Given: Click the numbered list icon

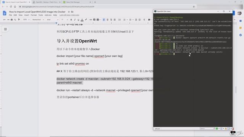Looking at the screenshot, I should click(124, 20).
